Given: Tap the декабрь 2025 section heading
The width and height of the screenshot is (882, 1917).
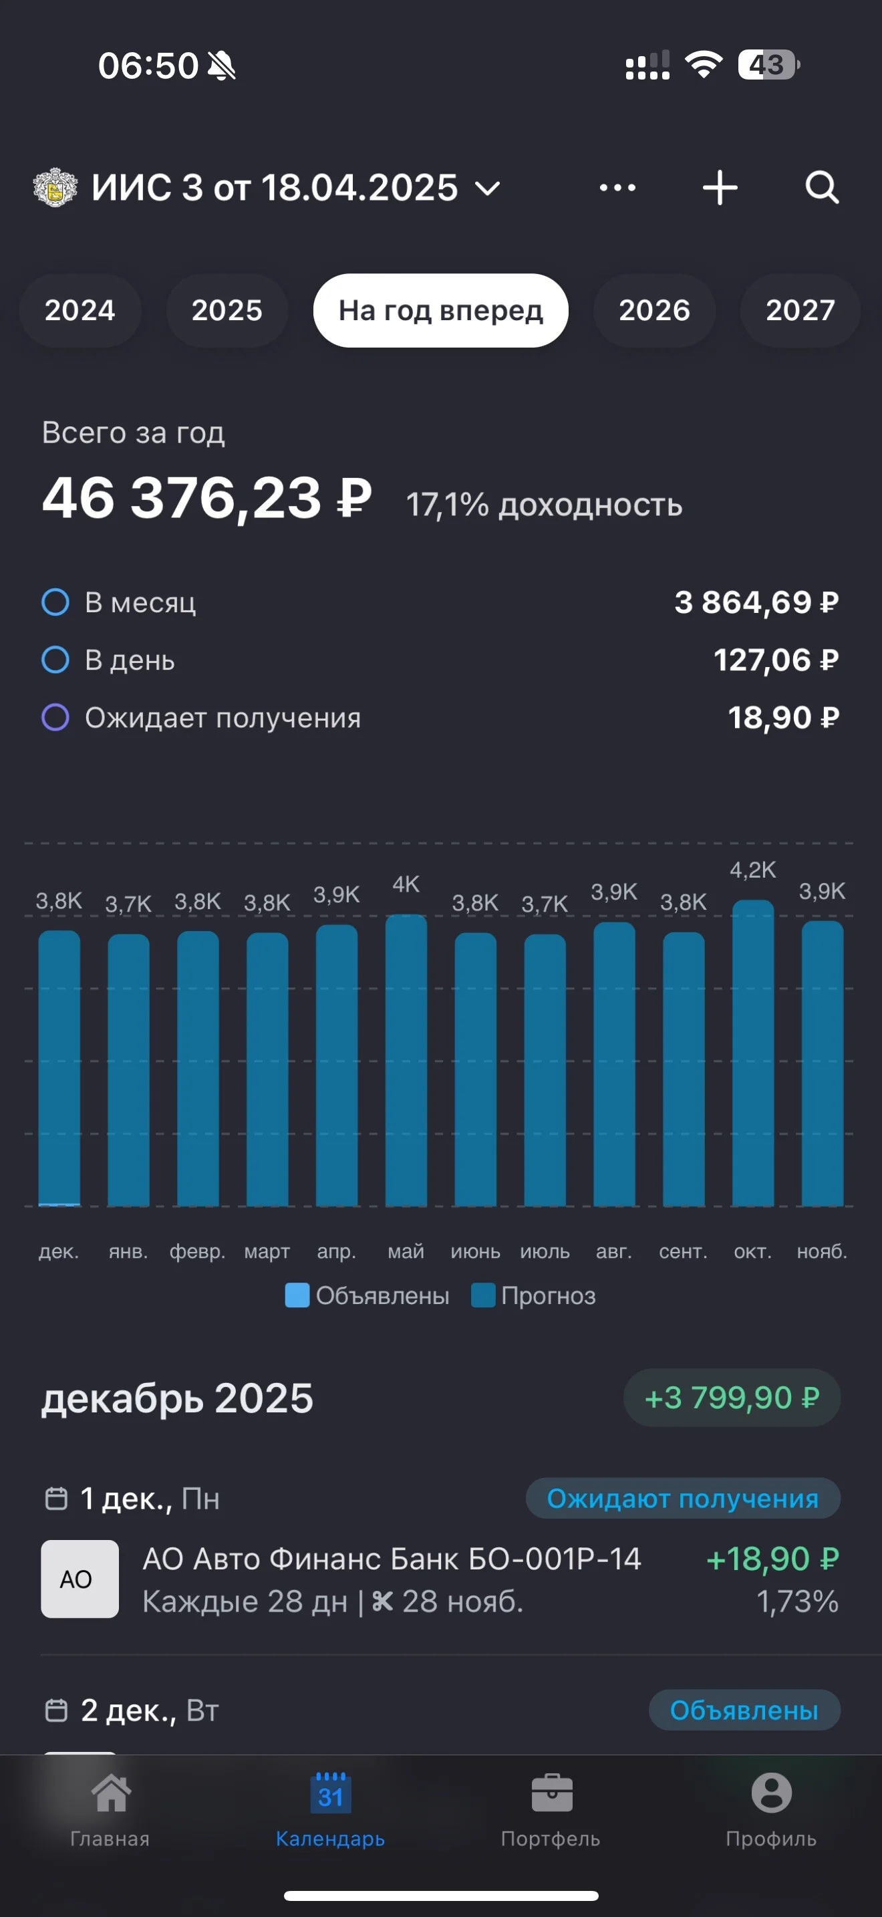Looking at the screenshot, I should pos(177,1398).
